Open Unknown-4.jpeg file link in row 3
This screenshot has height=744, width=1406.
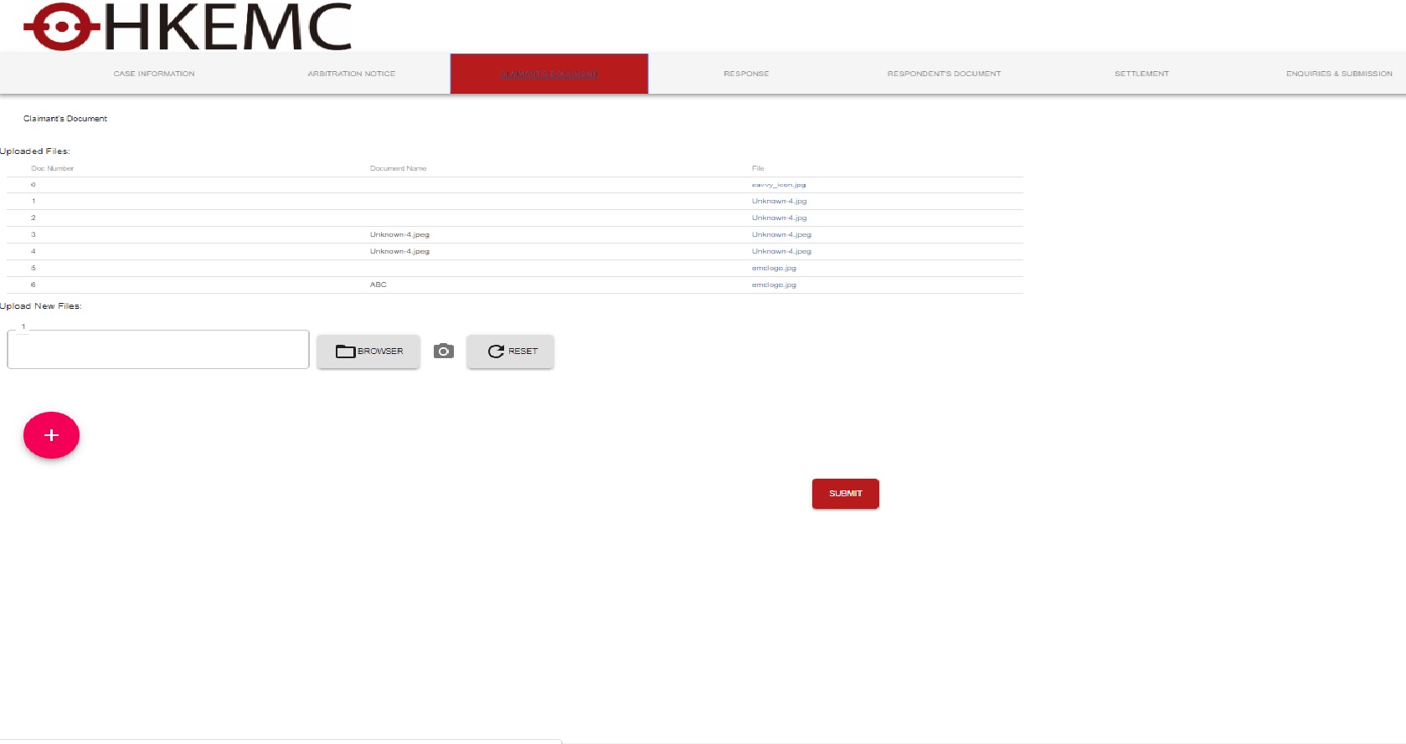781,235
